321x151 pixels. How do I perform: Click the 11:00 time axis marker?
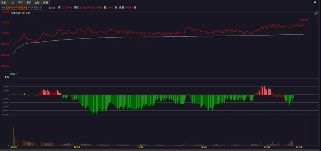(x=140, y=147)
